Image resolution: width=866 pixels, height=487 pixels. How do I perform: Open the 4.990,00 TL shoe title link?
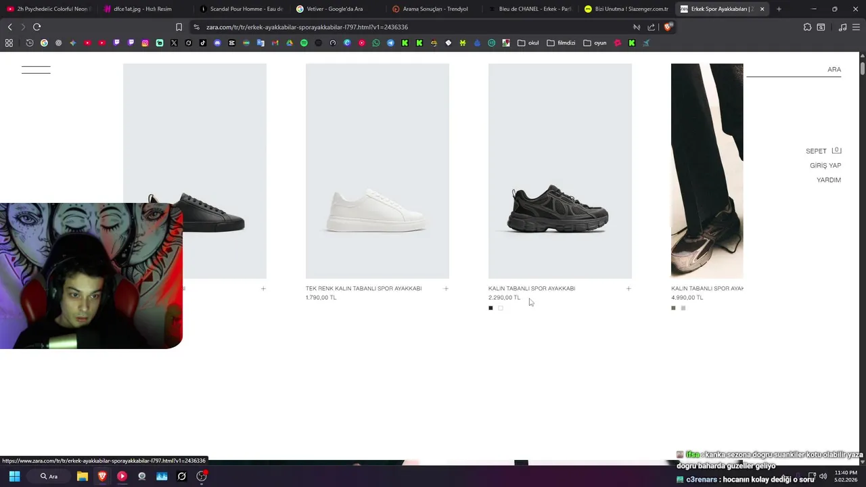707,289
